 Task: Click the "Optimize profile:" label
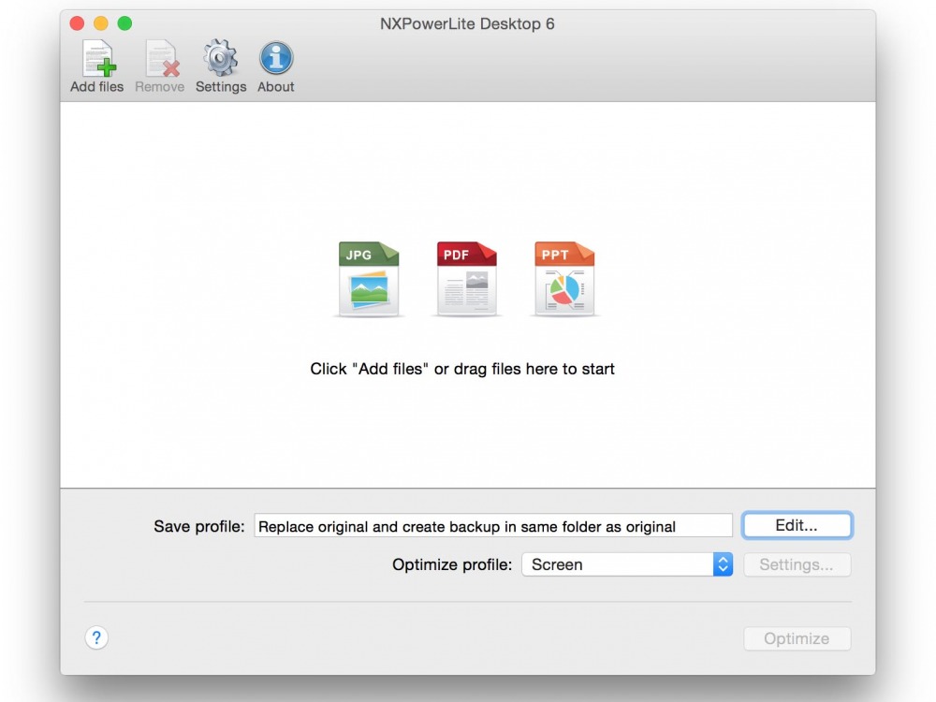pyautogui.click(x=452, y=564)
